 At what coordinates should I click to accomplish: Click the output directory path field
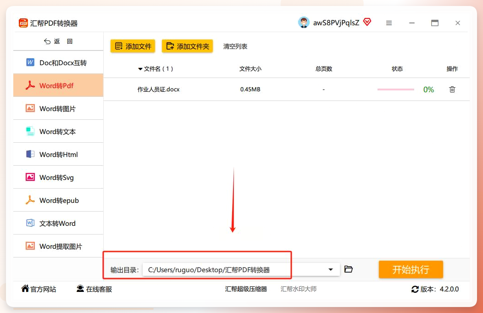[241, 269]
